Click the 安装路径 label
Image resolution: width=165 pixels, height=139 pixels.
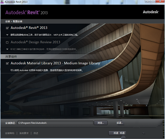point(10,123)
